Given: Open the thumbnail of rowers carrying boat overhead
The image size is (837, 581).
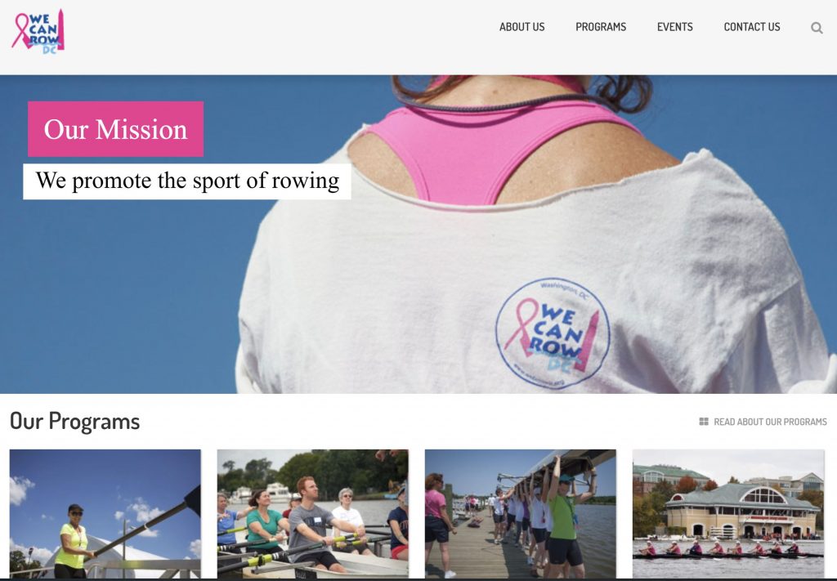Looking at the screenshot, I should (520, 514).
